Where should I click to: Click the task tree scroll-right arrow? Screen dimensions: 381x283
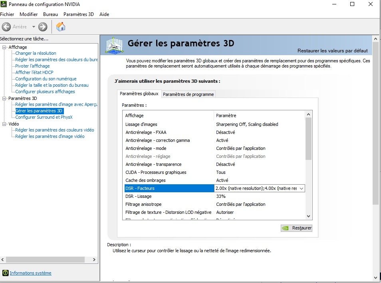94,260
